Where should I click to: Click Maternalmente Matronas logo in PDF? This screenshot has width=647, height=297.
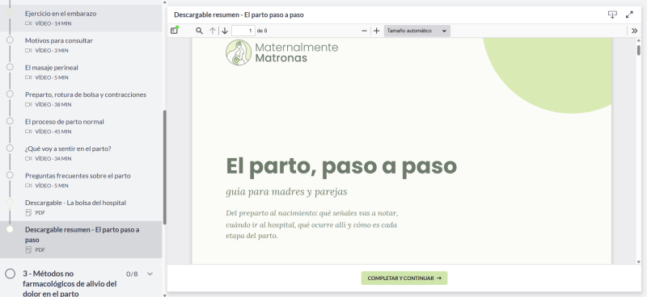pos(281,52)
